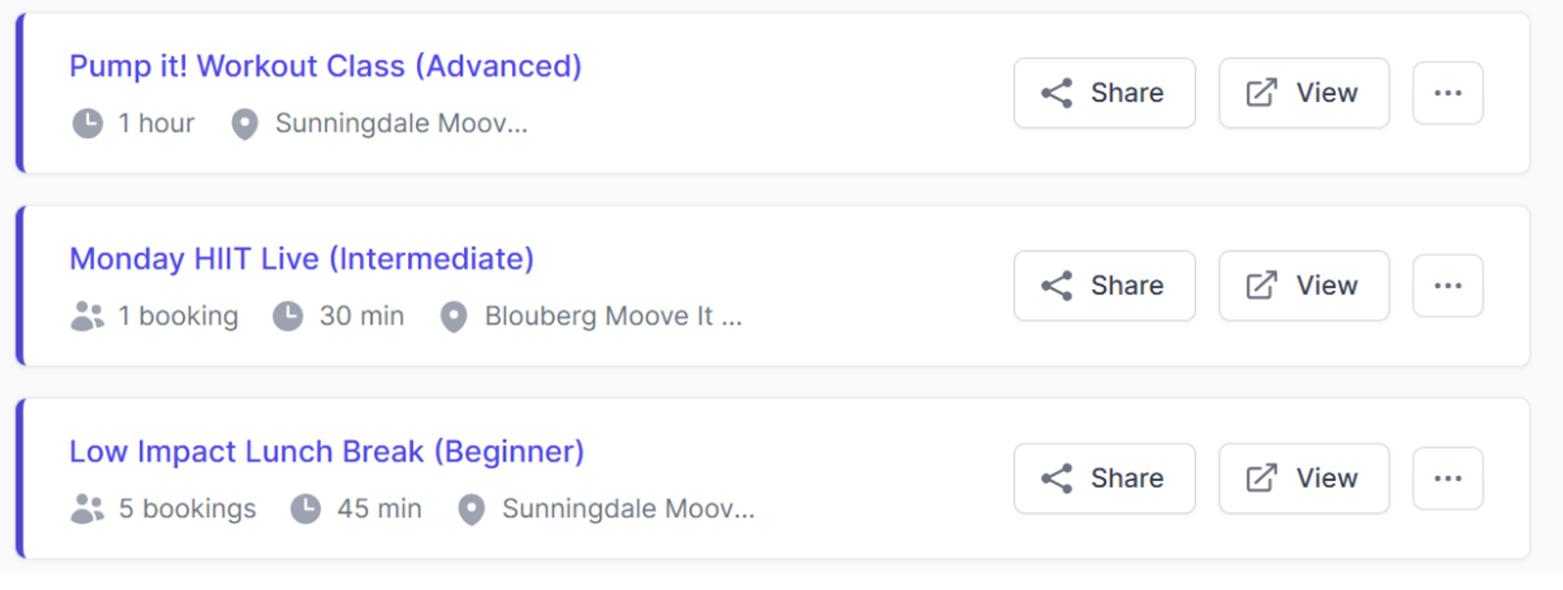Click the attendees icon showing 5 bookings
The image size is (1563, 590).
(x=87, y=508)
